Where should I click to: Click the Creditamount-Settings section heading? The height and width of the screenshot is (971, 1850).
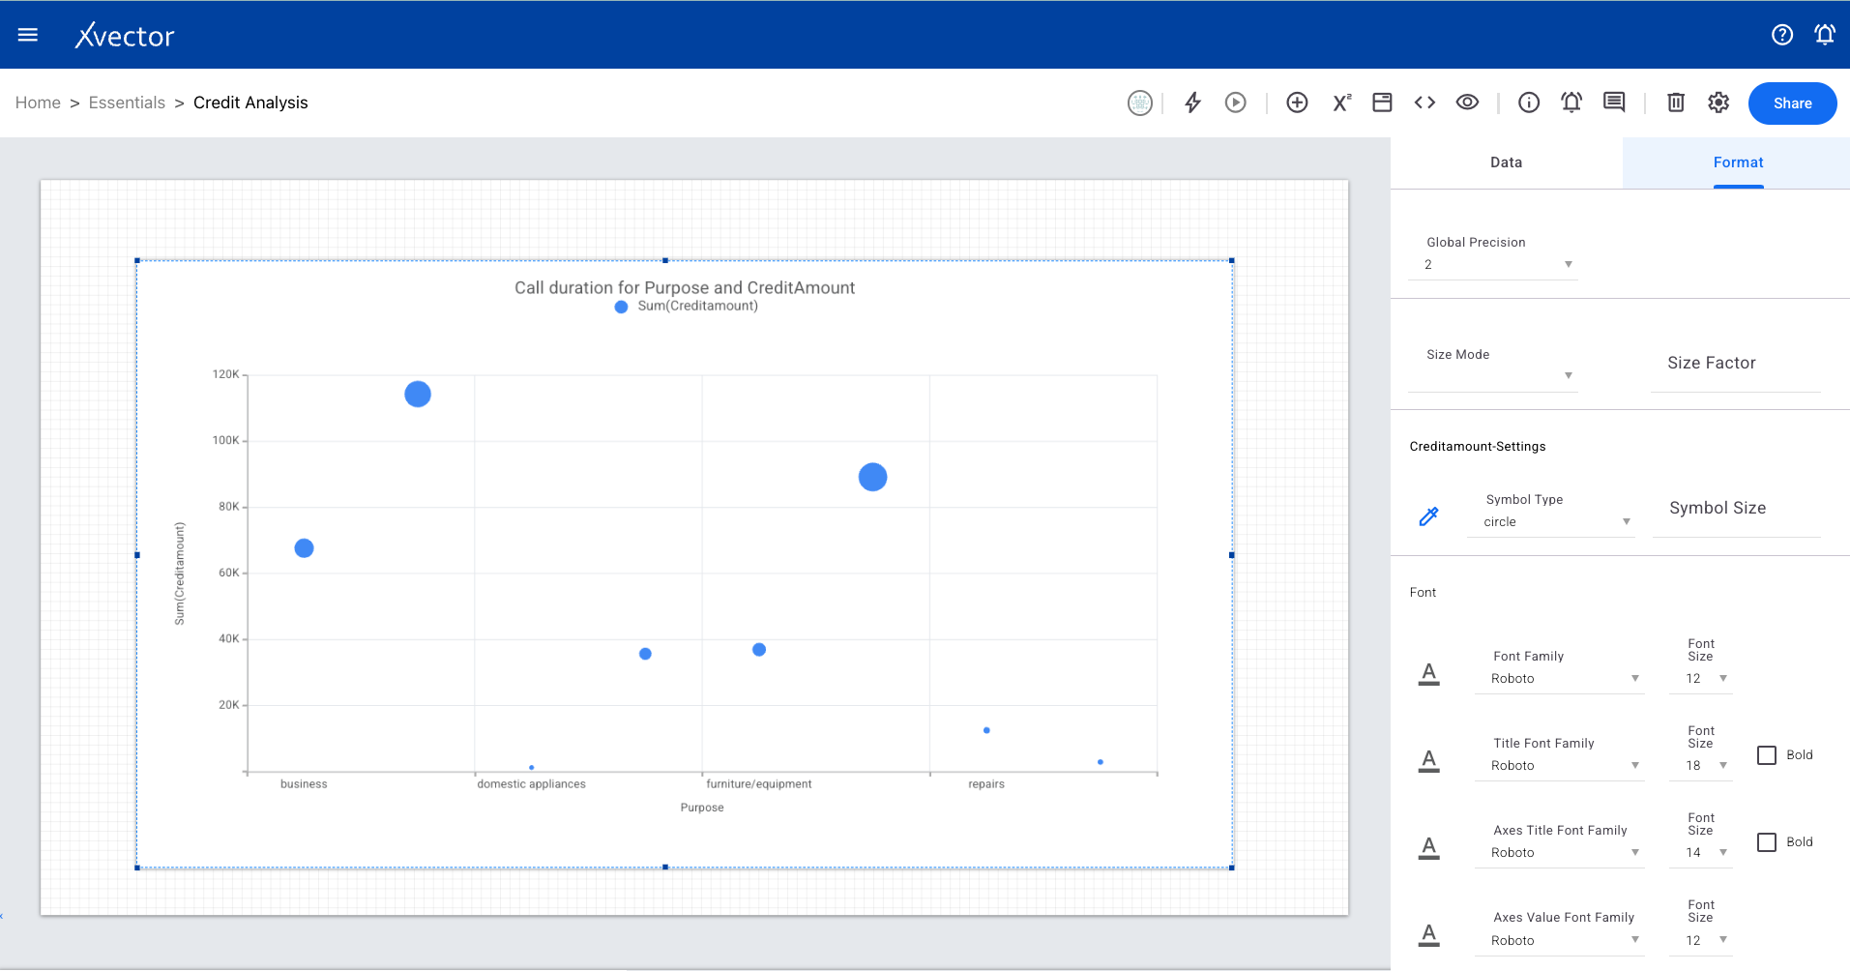tap(1478, 447)
